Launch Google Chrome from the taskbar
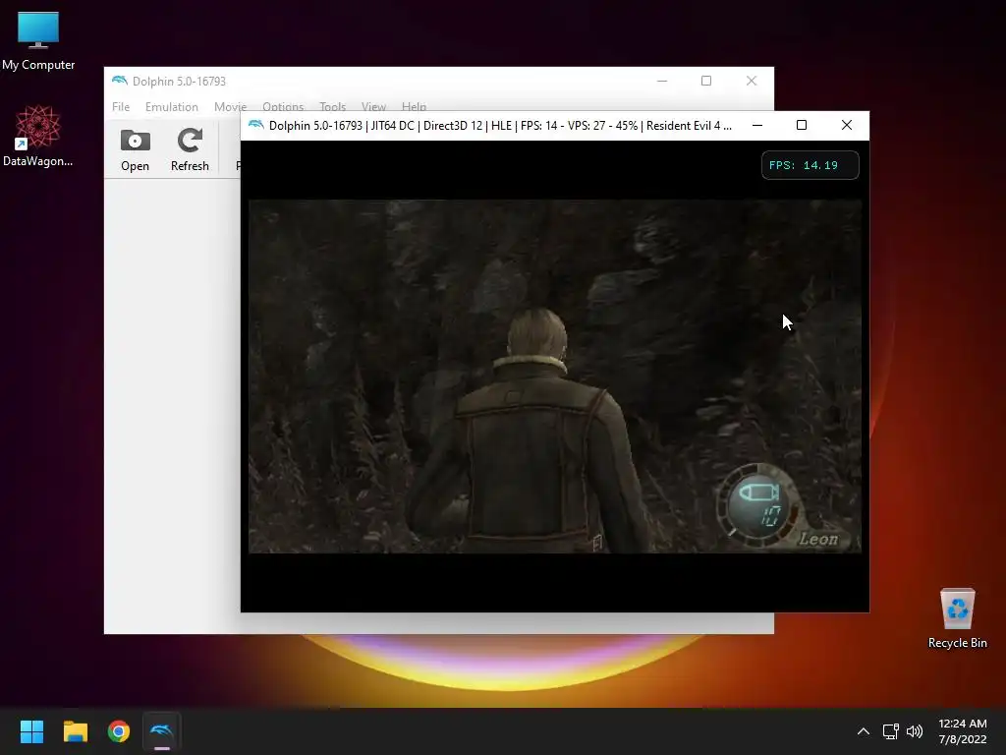The width and height of the screenshot is (1006, 755). (119, 731)
